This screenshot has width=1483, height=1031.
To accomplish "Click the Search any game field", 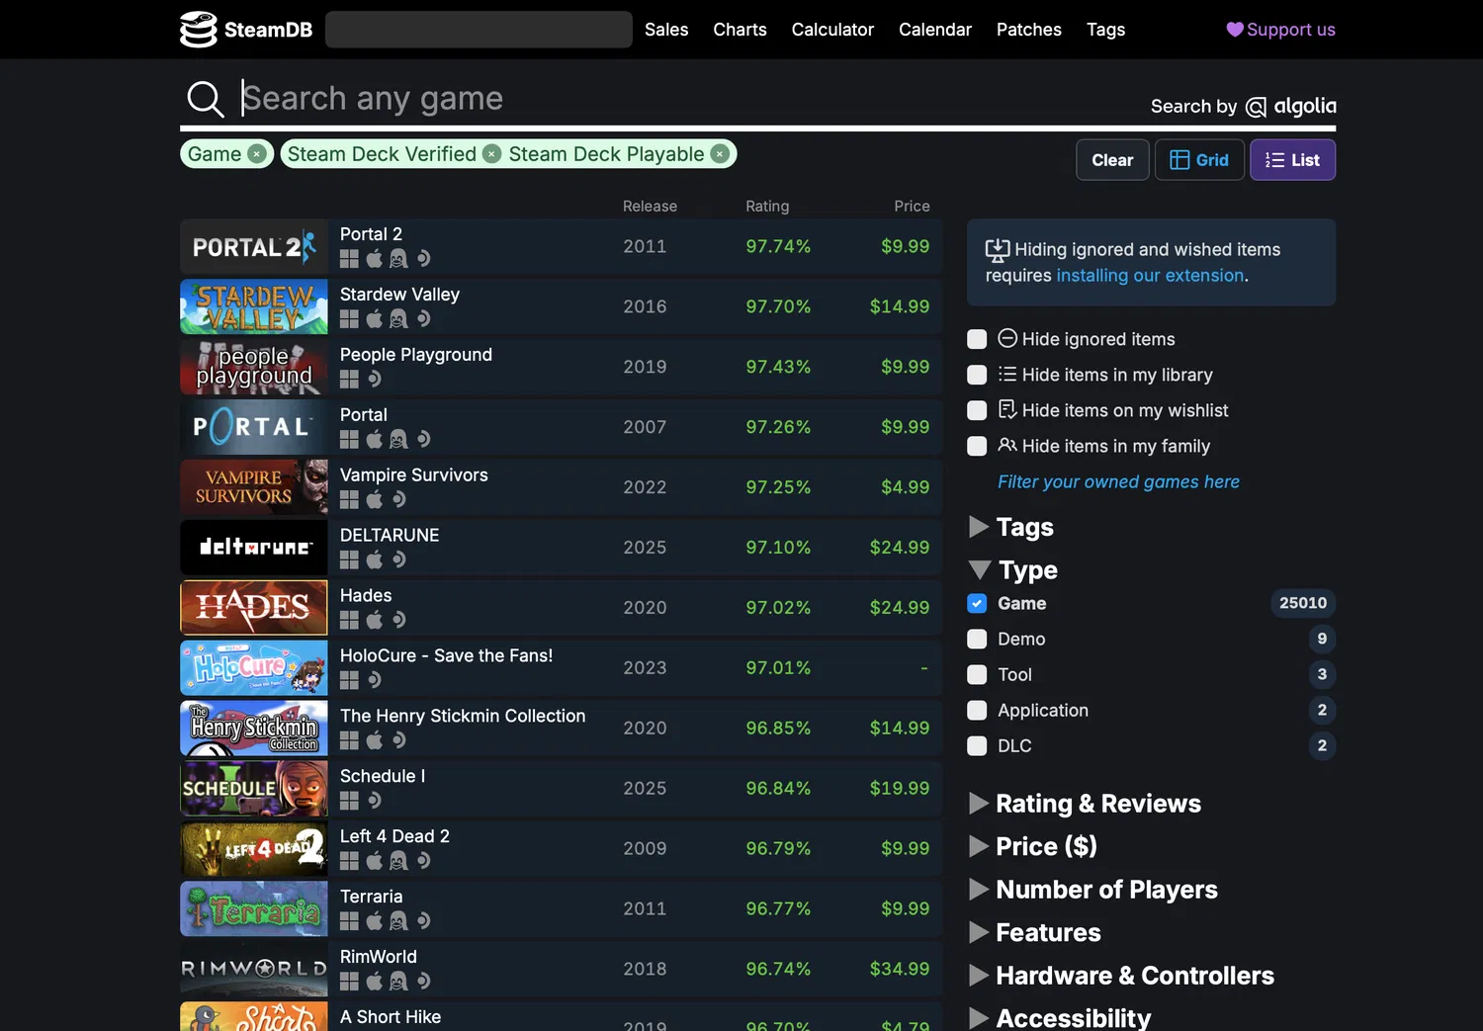I will (692, 99).
